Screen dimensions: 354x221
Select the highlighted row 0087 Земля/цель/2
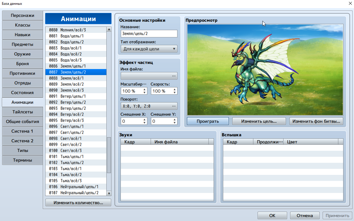(76, 72)
